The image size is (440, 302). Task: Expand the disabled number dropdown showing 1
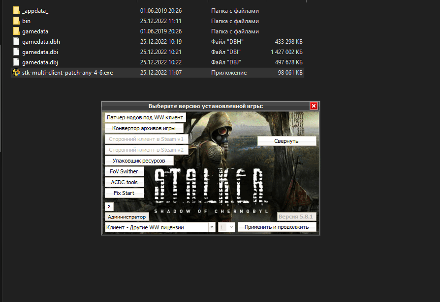[231, 227]
